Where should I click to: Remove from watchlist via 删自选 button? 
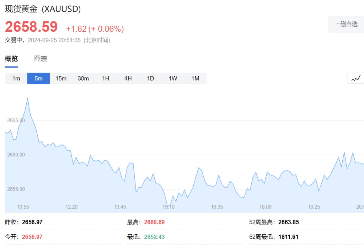point(347,24)
